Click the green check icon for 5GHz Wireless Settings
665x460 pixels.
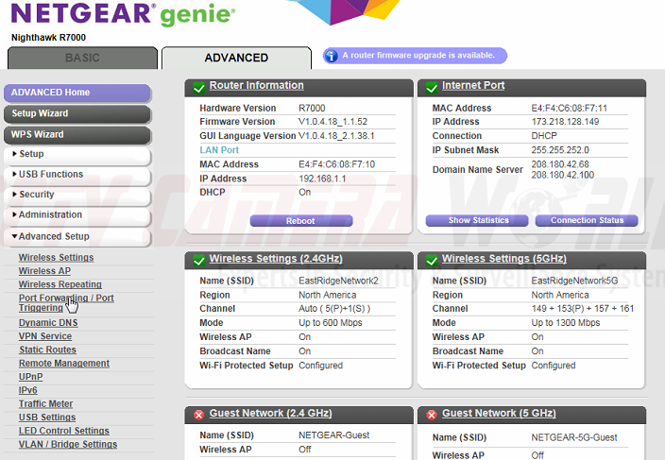(x=431, y=260)
